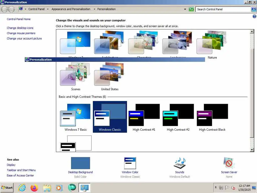Open Change desktop icons
This screenshot has height=193, width=257.
20,28
